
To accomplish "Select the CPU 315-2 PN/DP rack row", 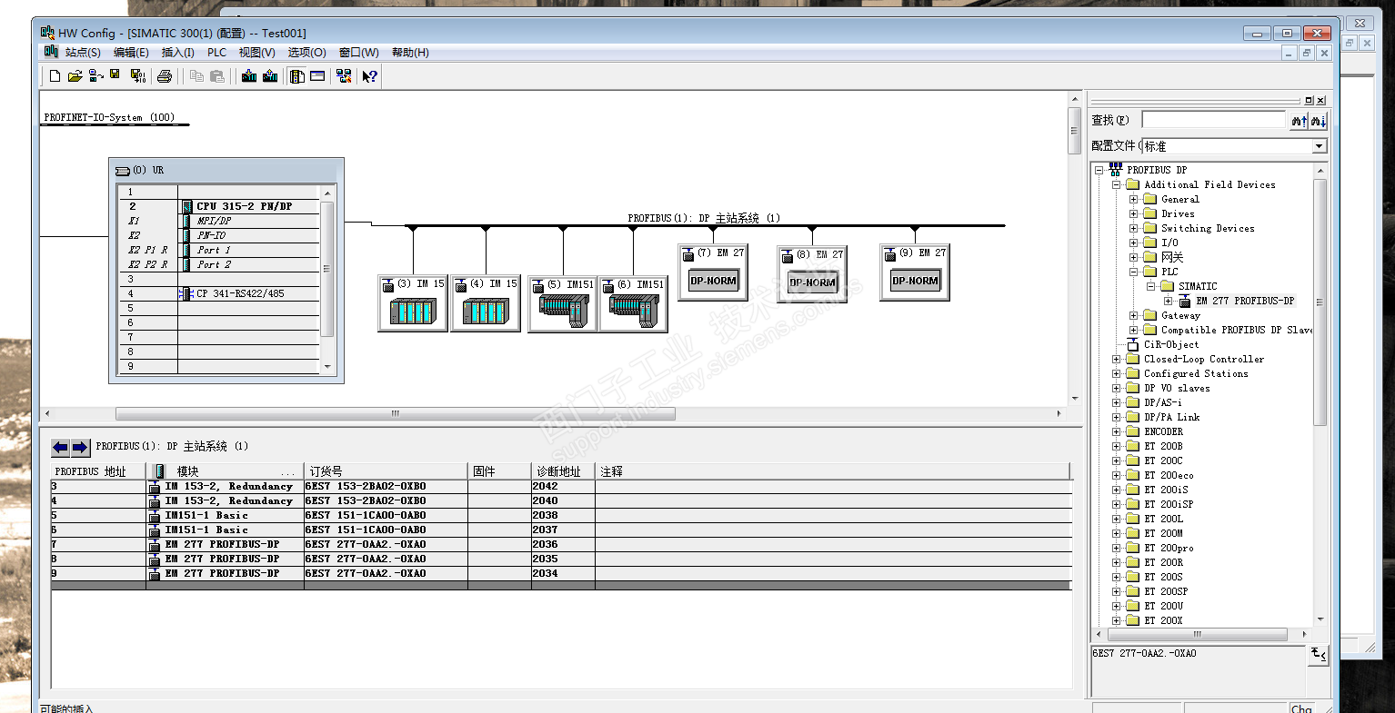I will click(x=221, y=206).
